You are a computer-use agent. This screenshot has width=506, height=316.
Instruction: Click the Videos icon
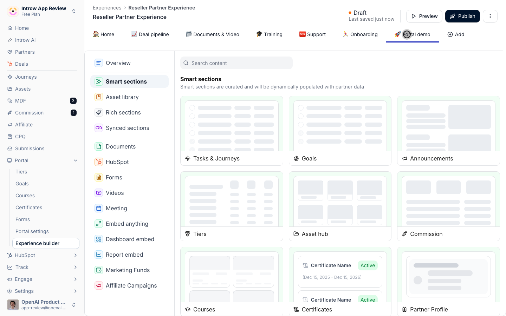tap(99, 193)
